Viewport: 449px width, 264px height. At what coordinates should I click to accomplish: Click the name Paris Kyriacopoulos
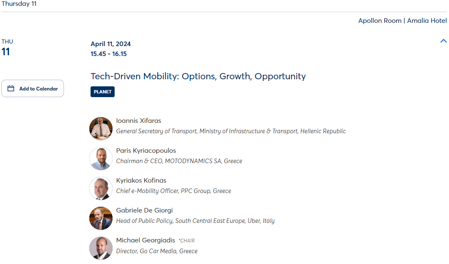coord(146,151)
